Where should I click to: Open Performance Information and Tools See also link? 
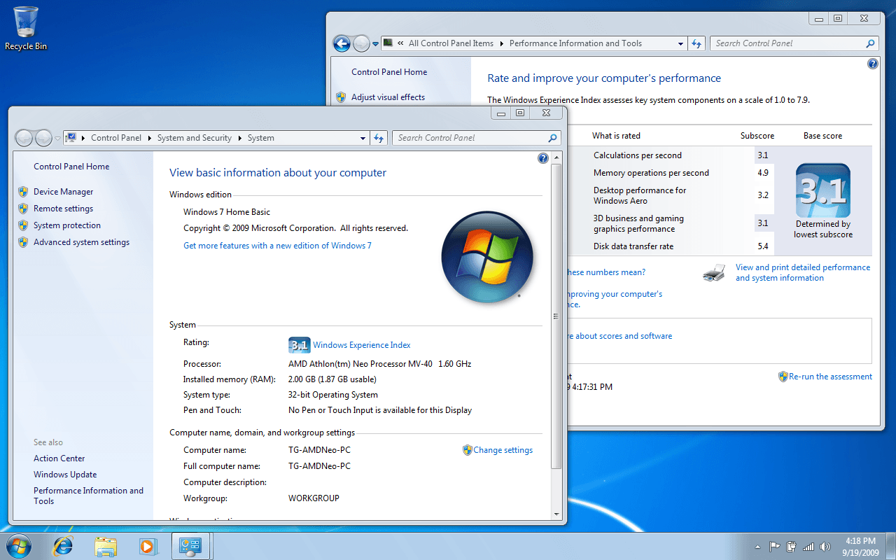[88, 496]
